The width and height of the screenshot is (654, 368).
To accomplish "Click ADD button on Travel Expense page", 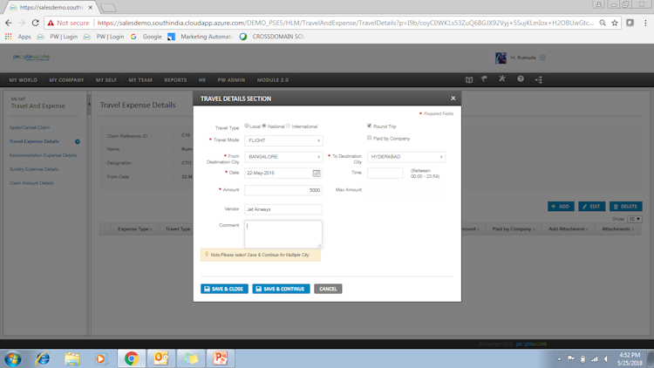I will click(561, 207).
